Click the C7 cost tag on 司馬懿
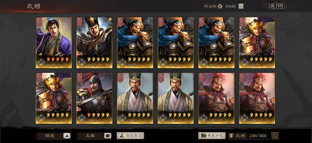The width and height of the screenshot is (312, 143). click(x=80, y=22)
